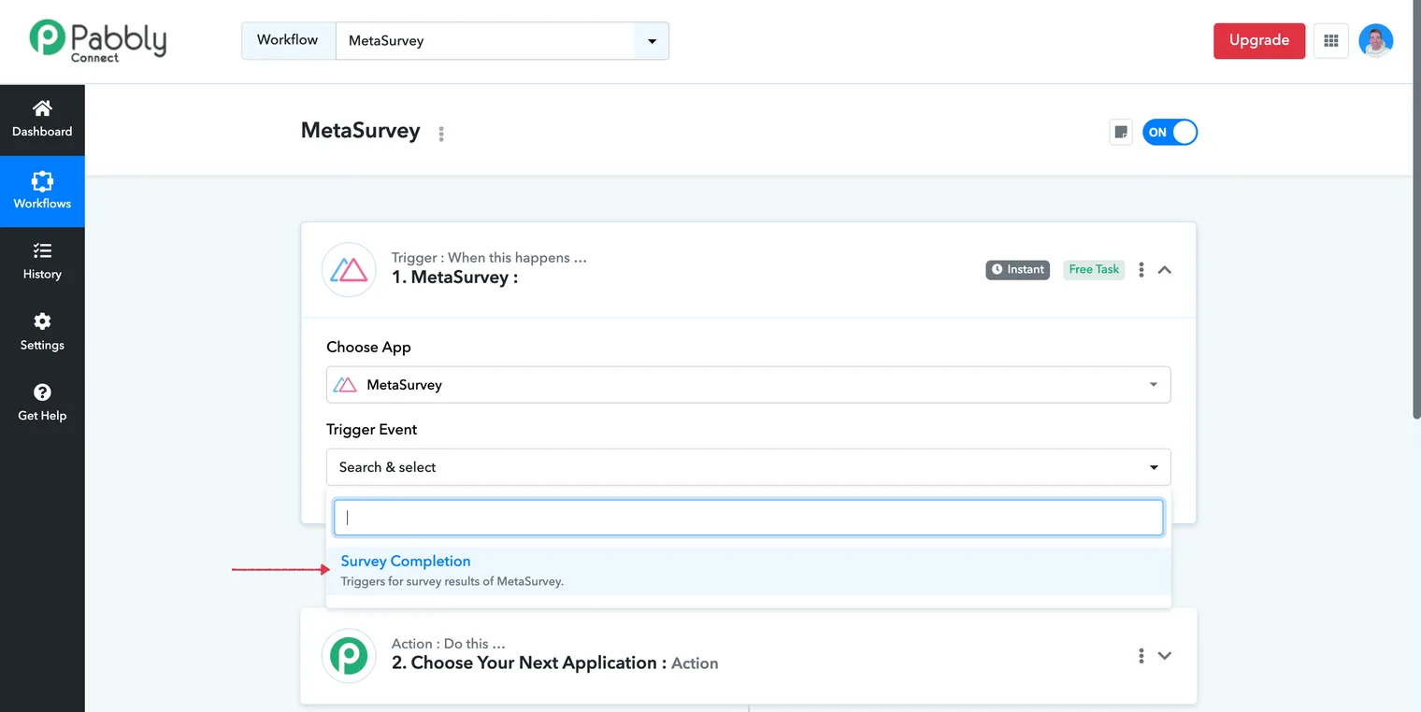Click the "1. MetaSurvey :" step heading
Viewport: 1421px width, 712px height.
point(454,278)
